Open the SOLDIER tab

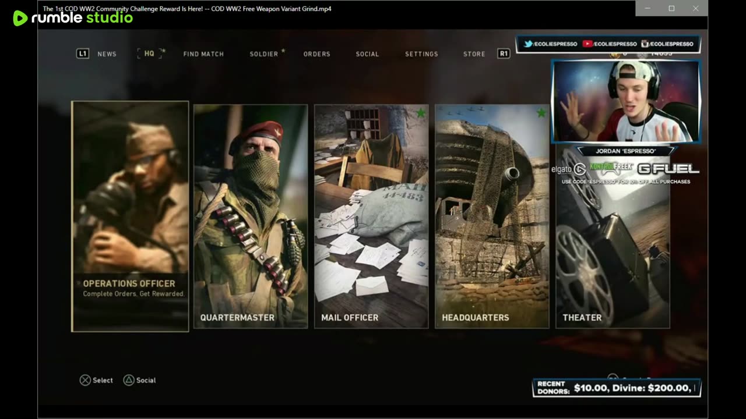pos(264,54)
